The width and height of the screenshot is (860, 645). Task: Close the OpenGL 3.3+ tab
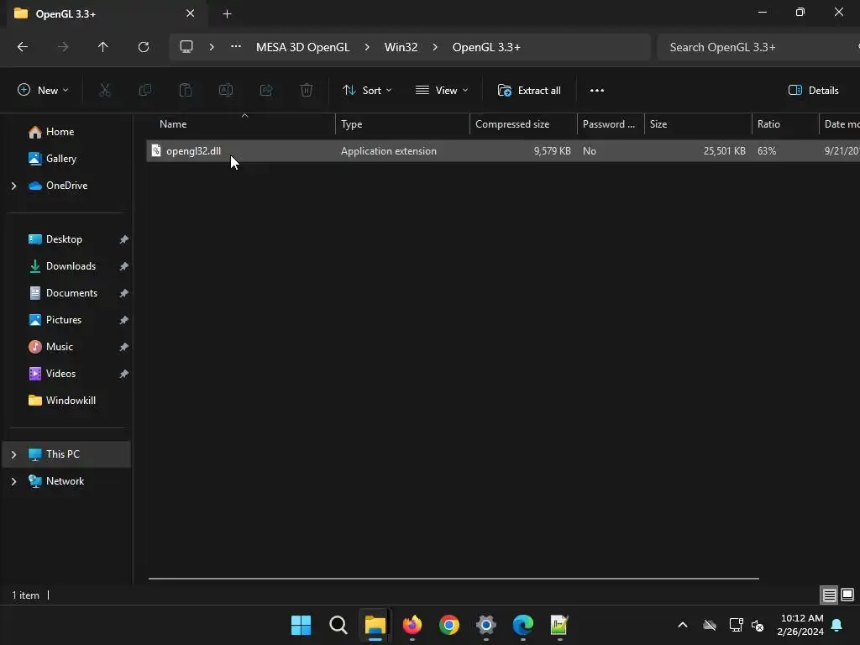pos(191,13)
